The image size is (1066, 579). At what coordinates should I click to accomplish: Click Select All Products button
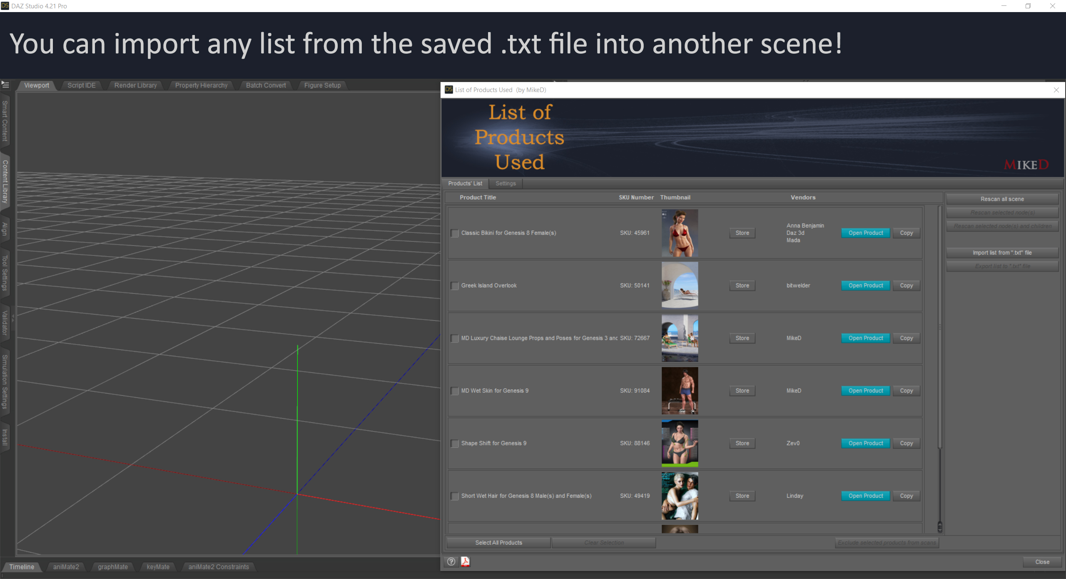click(x=498, y=543)
